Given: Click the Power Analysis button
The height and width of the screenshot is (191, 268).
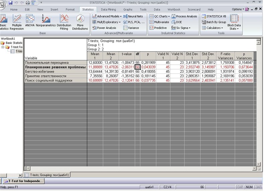Looking at the screenshot, I should pyautogui.click(x=104, y=28).
